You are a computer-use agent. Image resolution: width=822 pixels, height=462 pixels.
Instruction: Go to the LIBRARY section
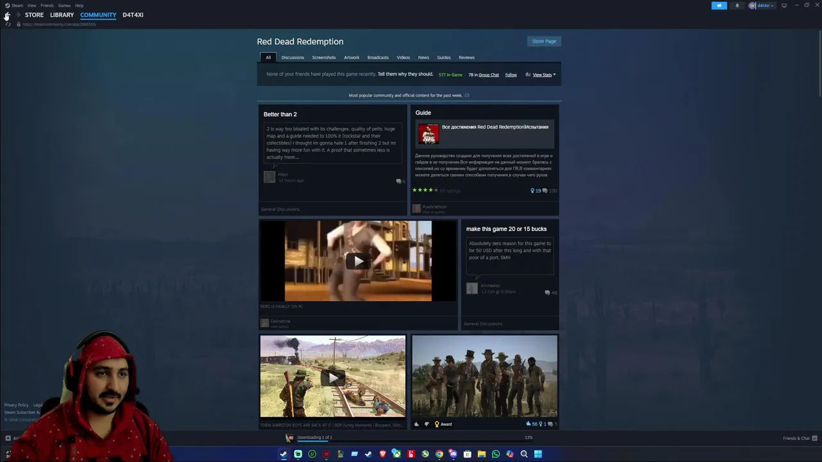62,15
